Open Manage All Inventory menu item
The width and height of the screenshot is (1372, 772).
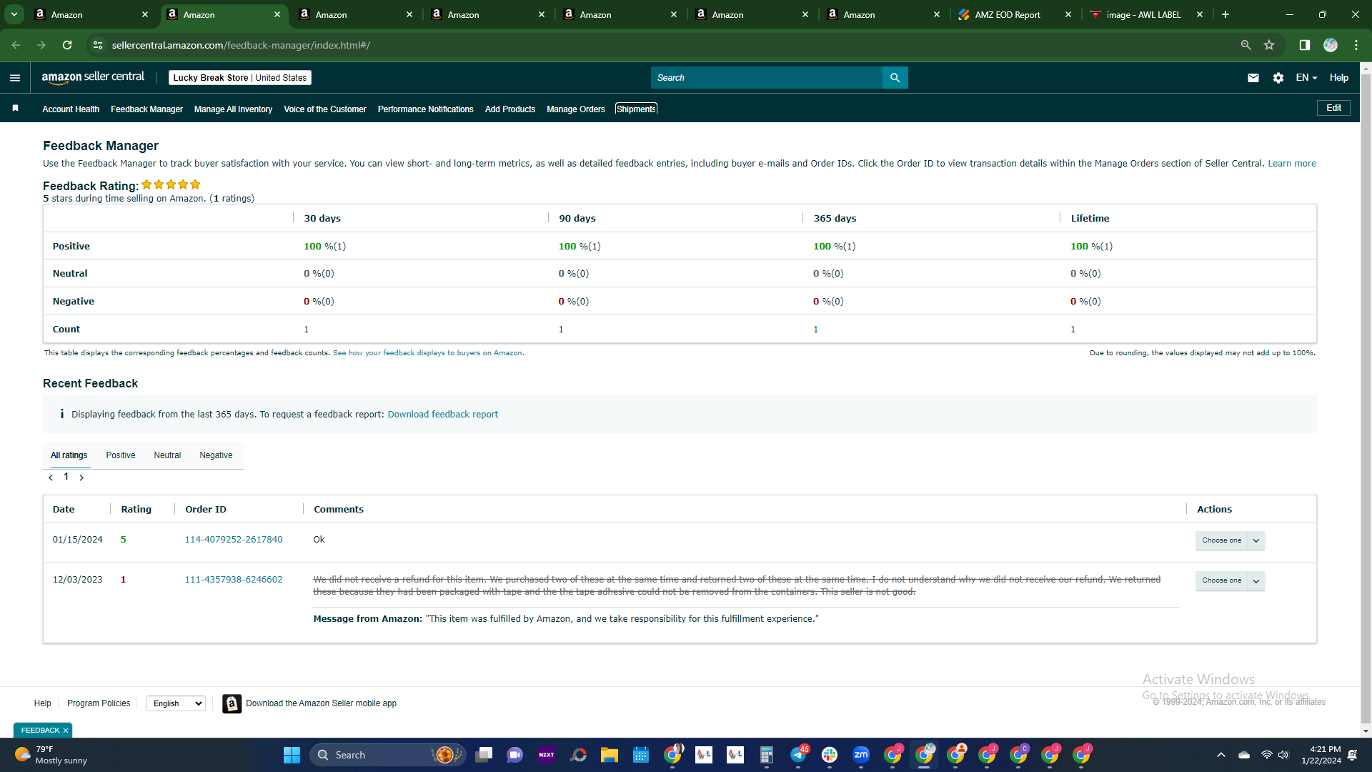233,109
